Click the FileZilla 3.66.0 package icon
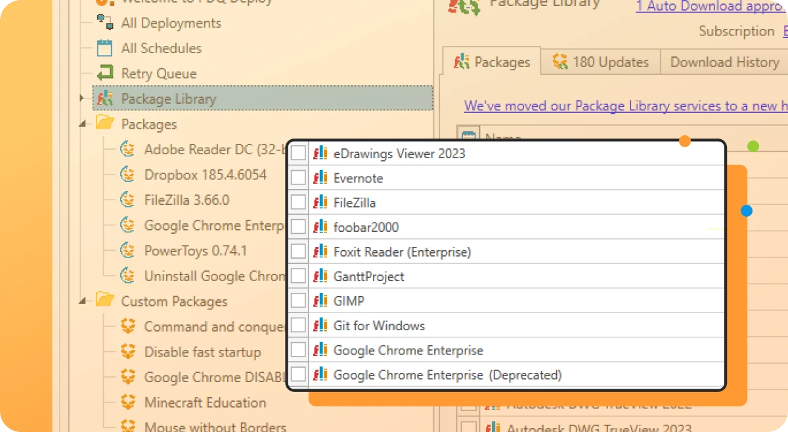Viewport: 788px width, 432px height. click(x=127, y=200)
